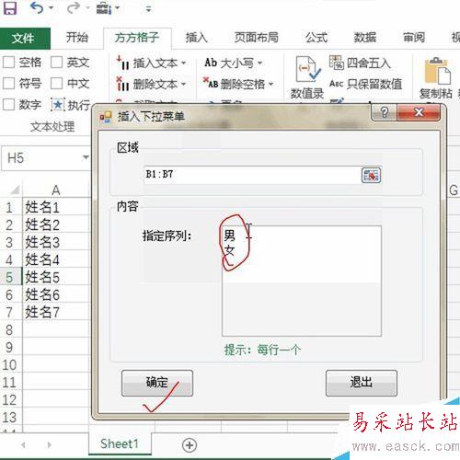Click cell containing 姓名2
This screenshot has height=460, width=460.
[x=56, y=224]
